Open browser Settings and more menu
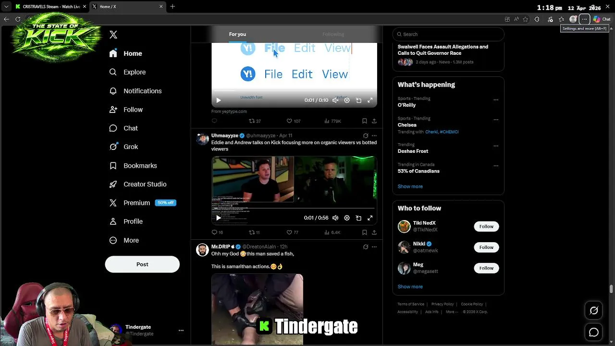This screenshot has height=346, width=615. click(x=584, y=19)
